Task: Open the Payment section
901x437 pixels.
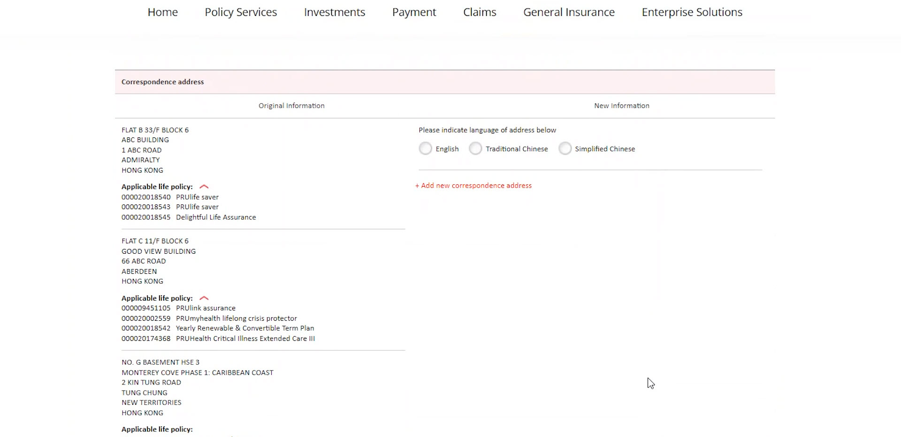Action: [x=414, y=12]
